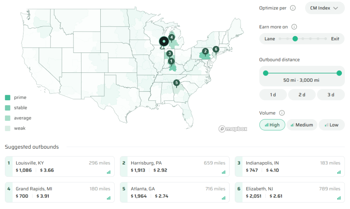350x209 pixels.
Task: Click the outbound distance minimum handle
Action: tap(266, 73)
